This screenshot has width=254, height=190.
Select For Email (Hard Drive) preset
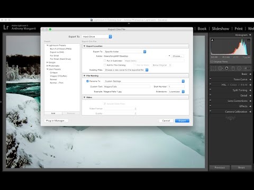(60, 59)
